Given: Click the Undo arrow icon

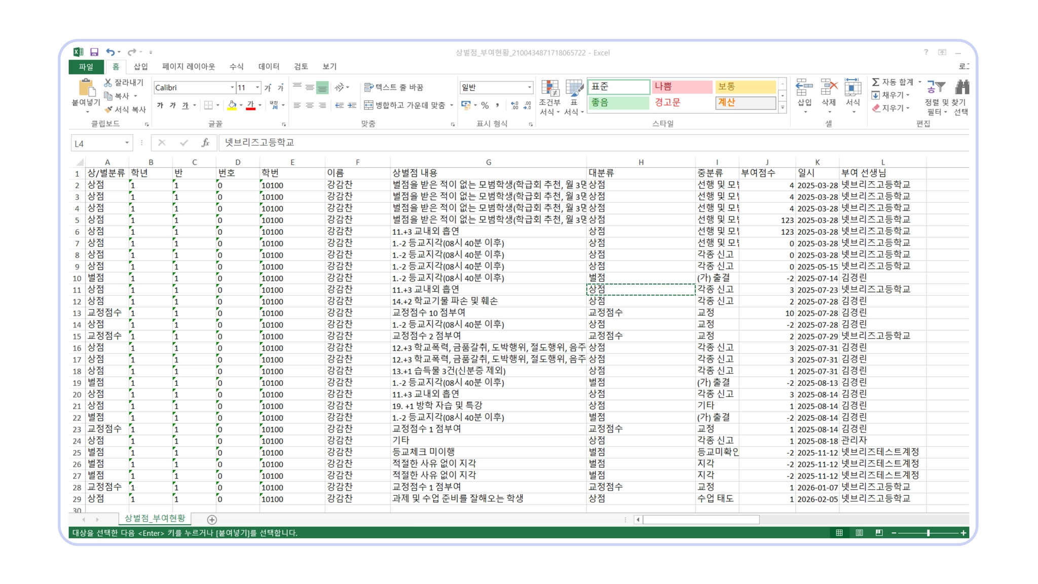Looking at the screenshot, I should [110, 52].
